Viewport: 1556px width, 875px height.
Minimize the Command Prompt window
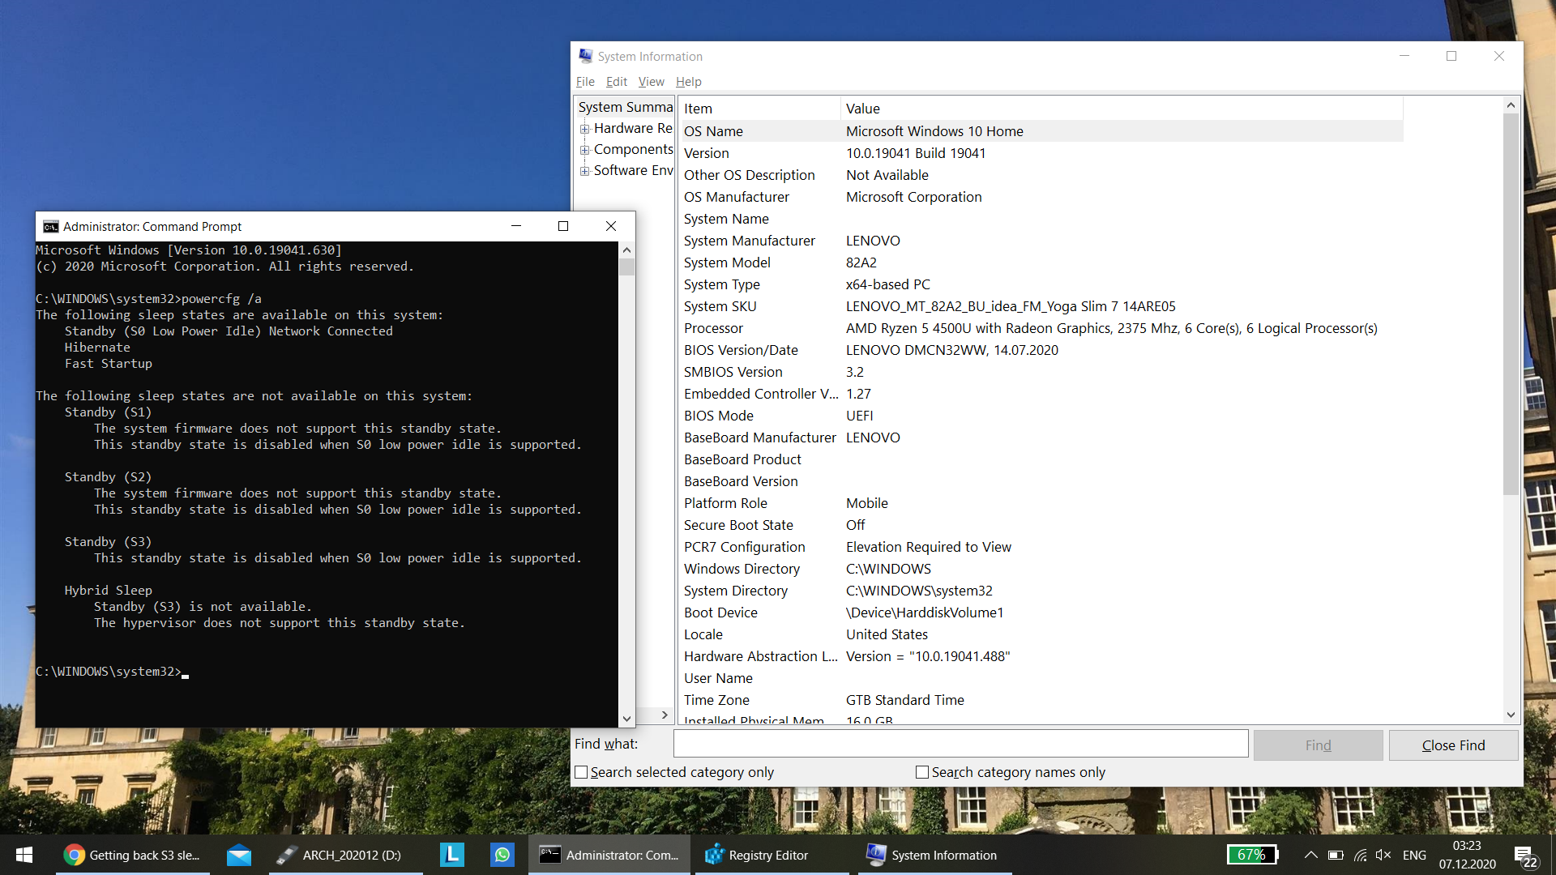(515, 226)
